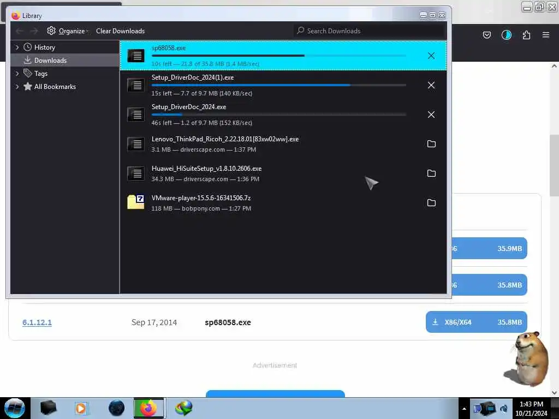Cancel the Setup_DriverDoc_2024.exe download
The image size is (559, 419).
(431, 115)
